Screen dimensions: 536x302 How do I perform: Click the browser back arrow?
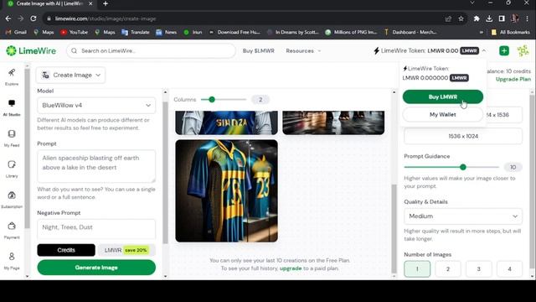(x=8, y=18)
